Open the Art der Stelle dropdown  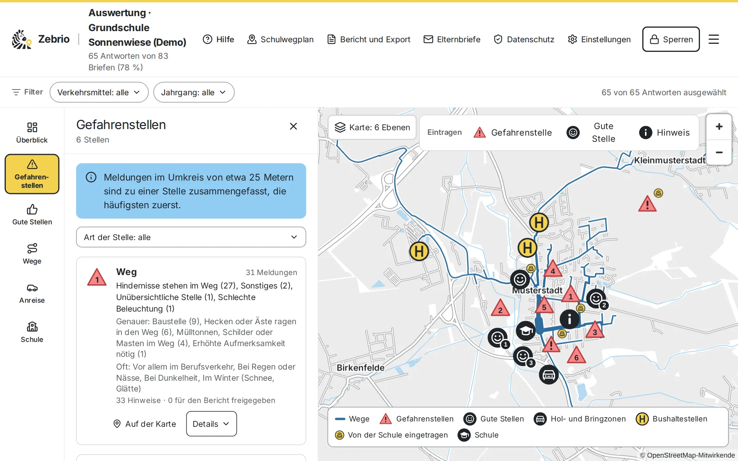tap(191, 237)
